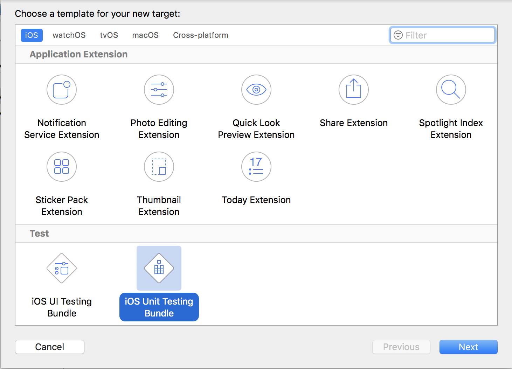Cancel the new target dialog
The height and width of the screenshot is (369, 512).
(50, 347)
